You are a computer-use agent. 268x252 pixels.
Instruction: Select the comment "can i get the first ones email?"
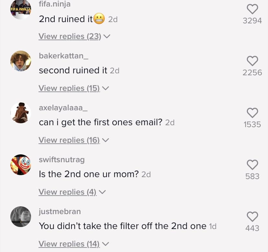[x=100, y=122]
